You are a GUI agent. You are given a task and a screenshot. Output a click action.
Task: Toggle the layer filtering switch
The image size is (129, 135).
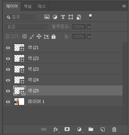tap(90, 17)
